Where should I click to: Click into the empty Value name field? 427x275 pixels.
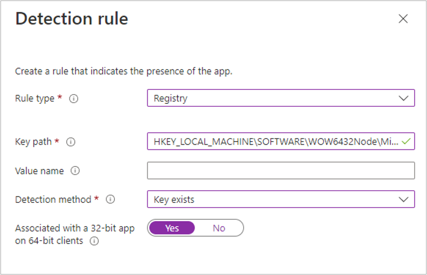(280, 171)
